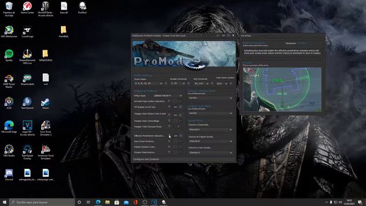The width and height of the screenshot is (366, 206).
Task: Launch Spotify from the desktop
Action: pos(9,56)
